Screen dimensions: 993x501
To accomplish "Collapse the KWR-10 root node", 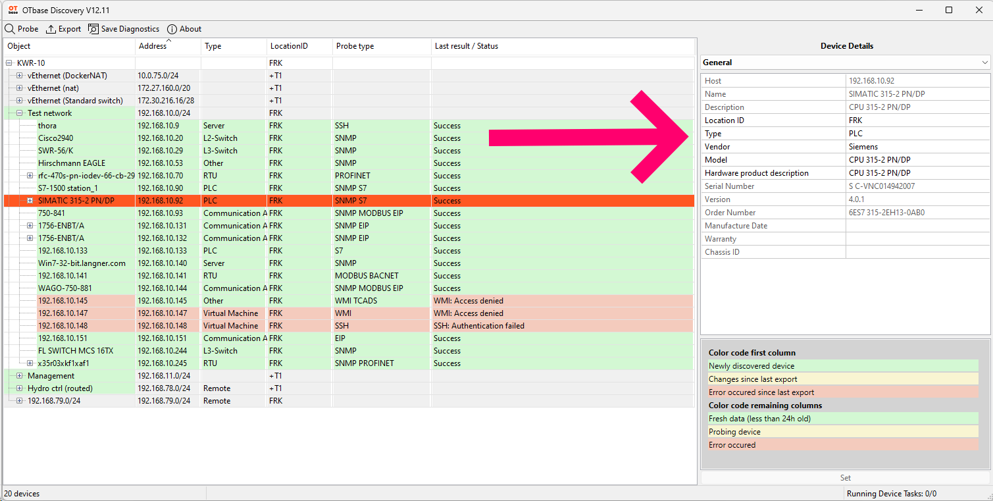I will click(9, 63).
